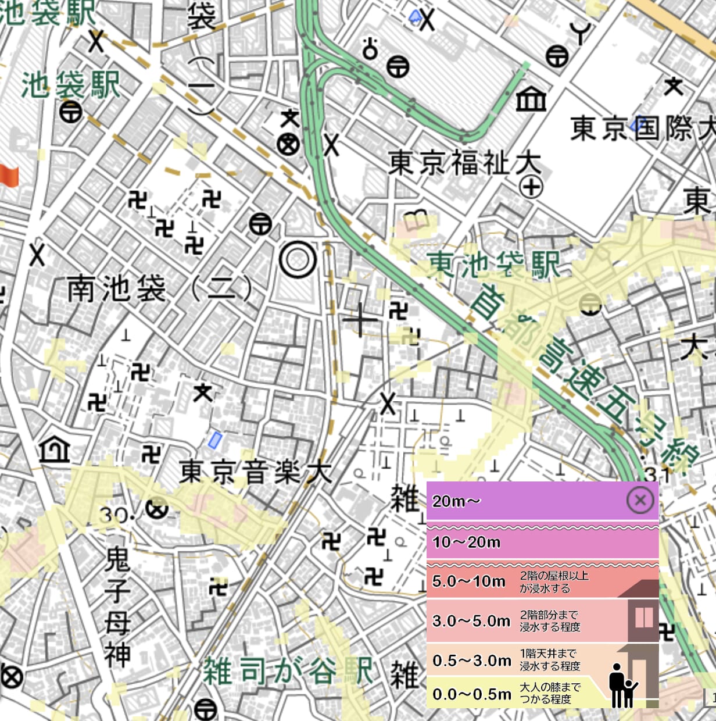Image resolution: width=716 pixels, height=721 pixels.
Task: Select the double-circle city hall symbol
Action: click(x=298, y=260)
